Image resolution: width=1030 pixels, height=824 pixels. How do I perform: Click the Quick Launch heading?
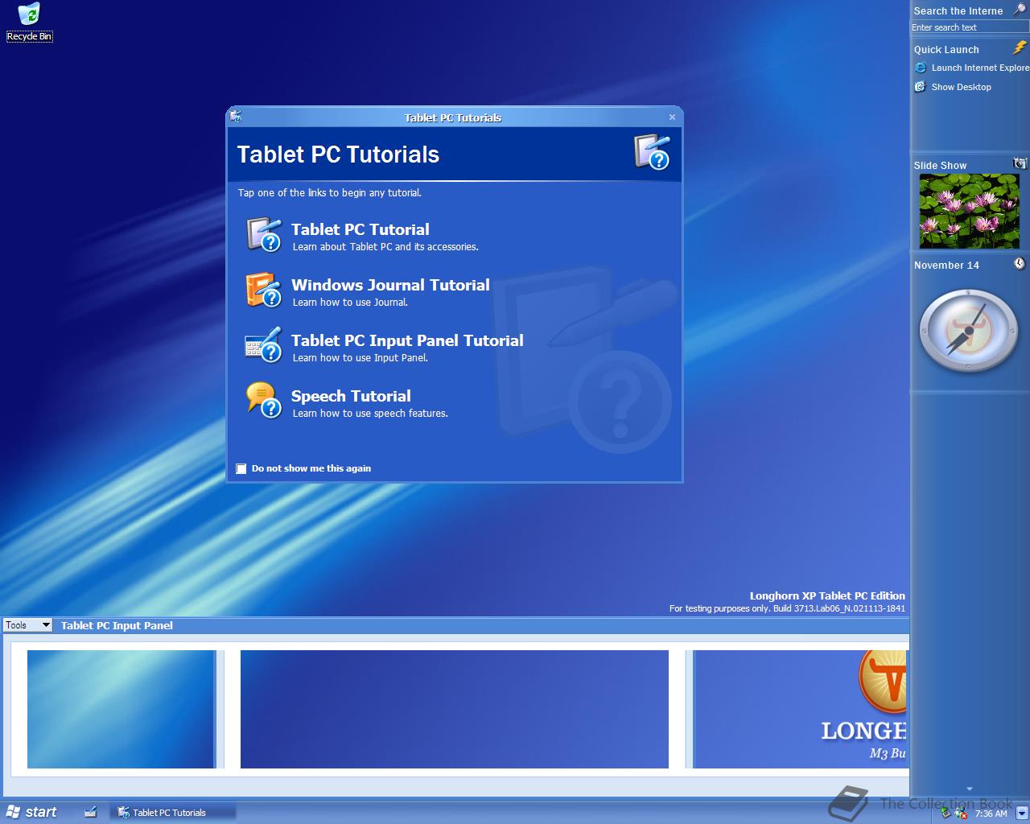click(x=946, y=49)
